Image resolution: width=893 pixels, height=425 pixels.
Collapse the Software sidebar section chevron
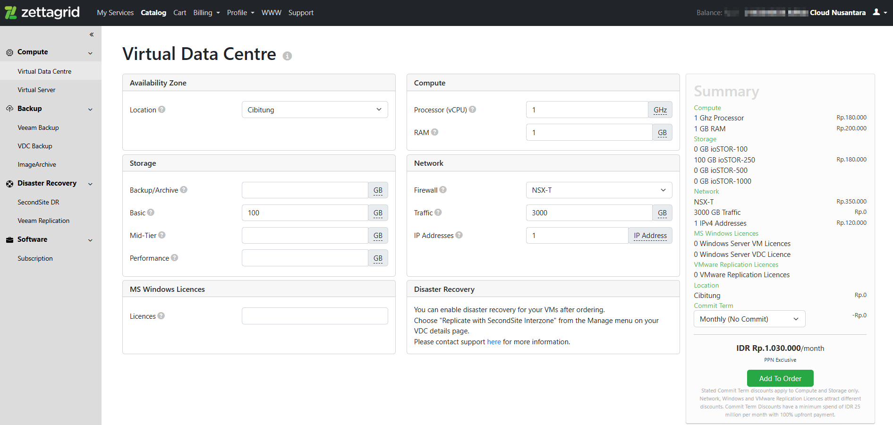coord(90,240)
